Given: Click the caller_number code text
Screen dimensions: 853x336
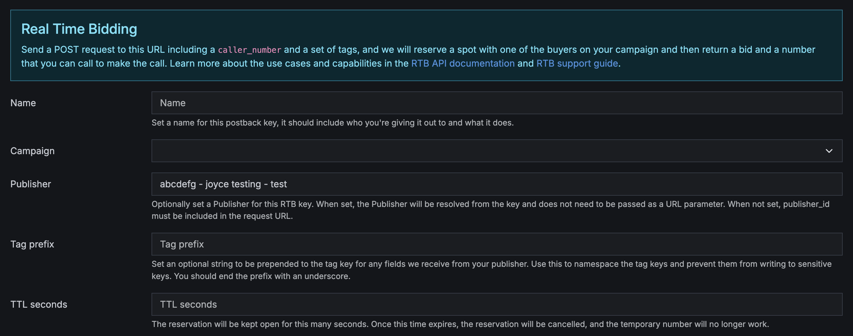Looking at the screenshot, I should 249,50.
